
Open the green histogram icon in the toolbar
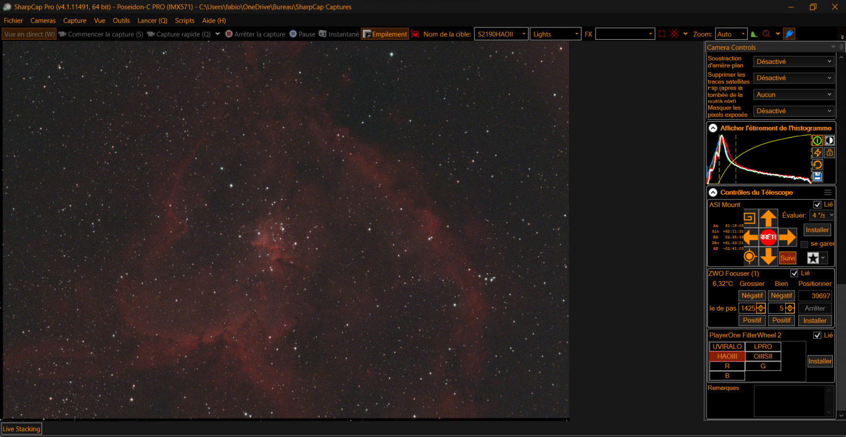tap(754, 34)
